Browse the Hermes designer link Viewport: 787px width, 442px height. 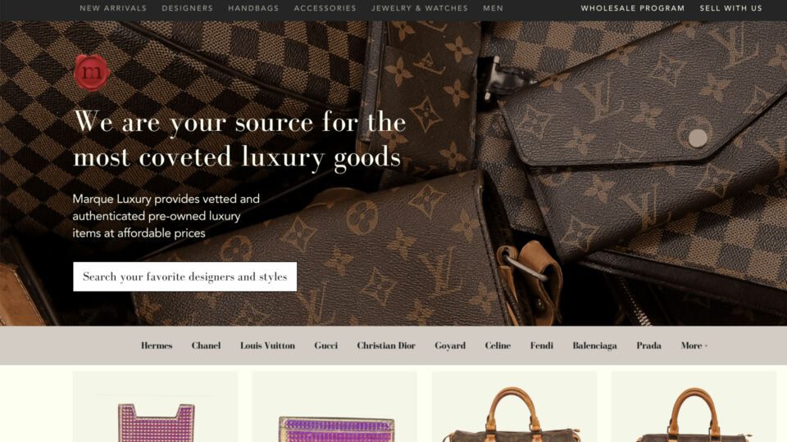157,345
